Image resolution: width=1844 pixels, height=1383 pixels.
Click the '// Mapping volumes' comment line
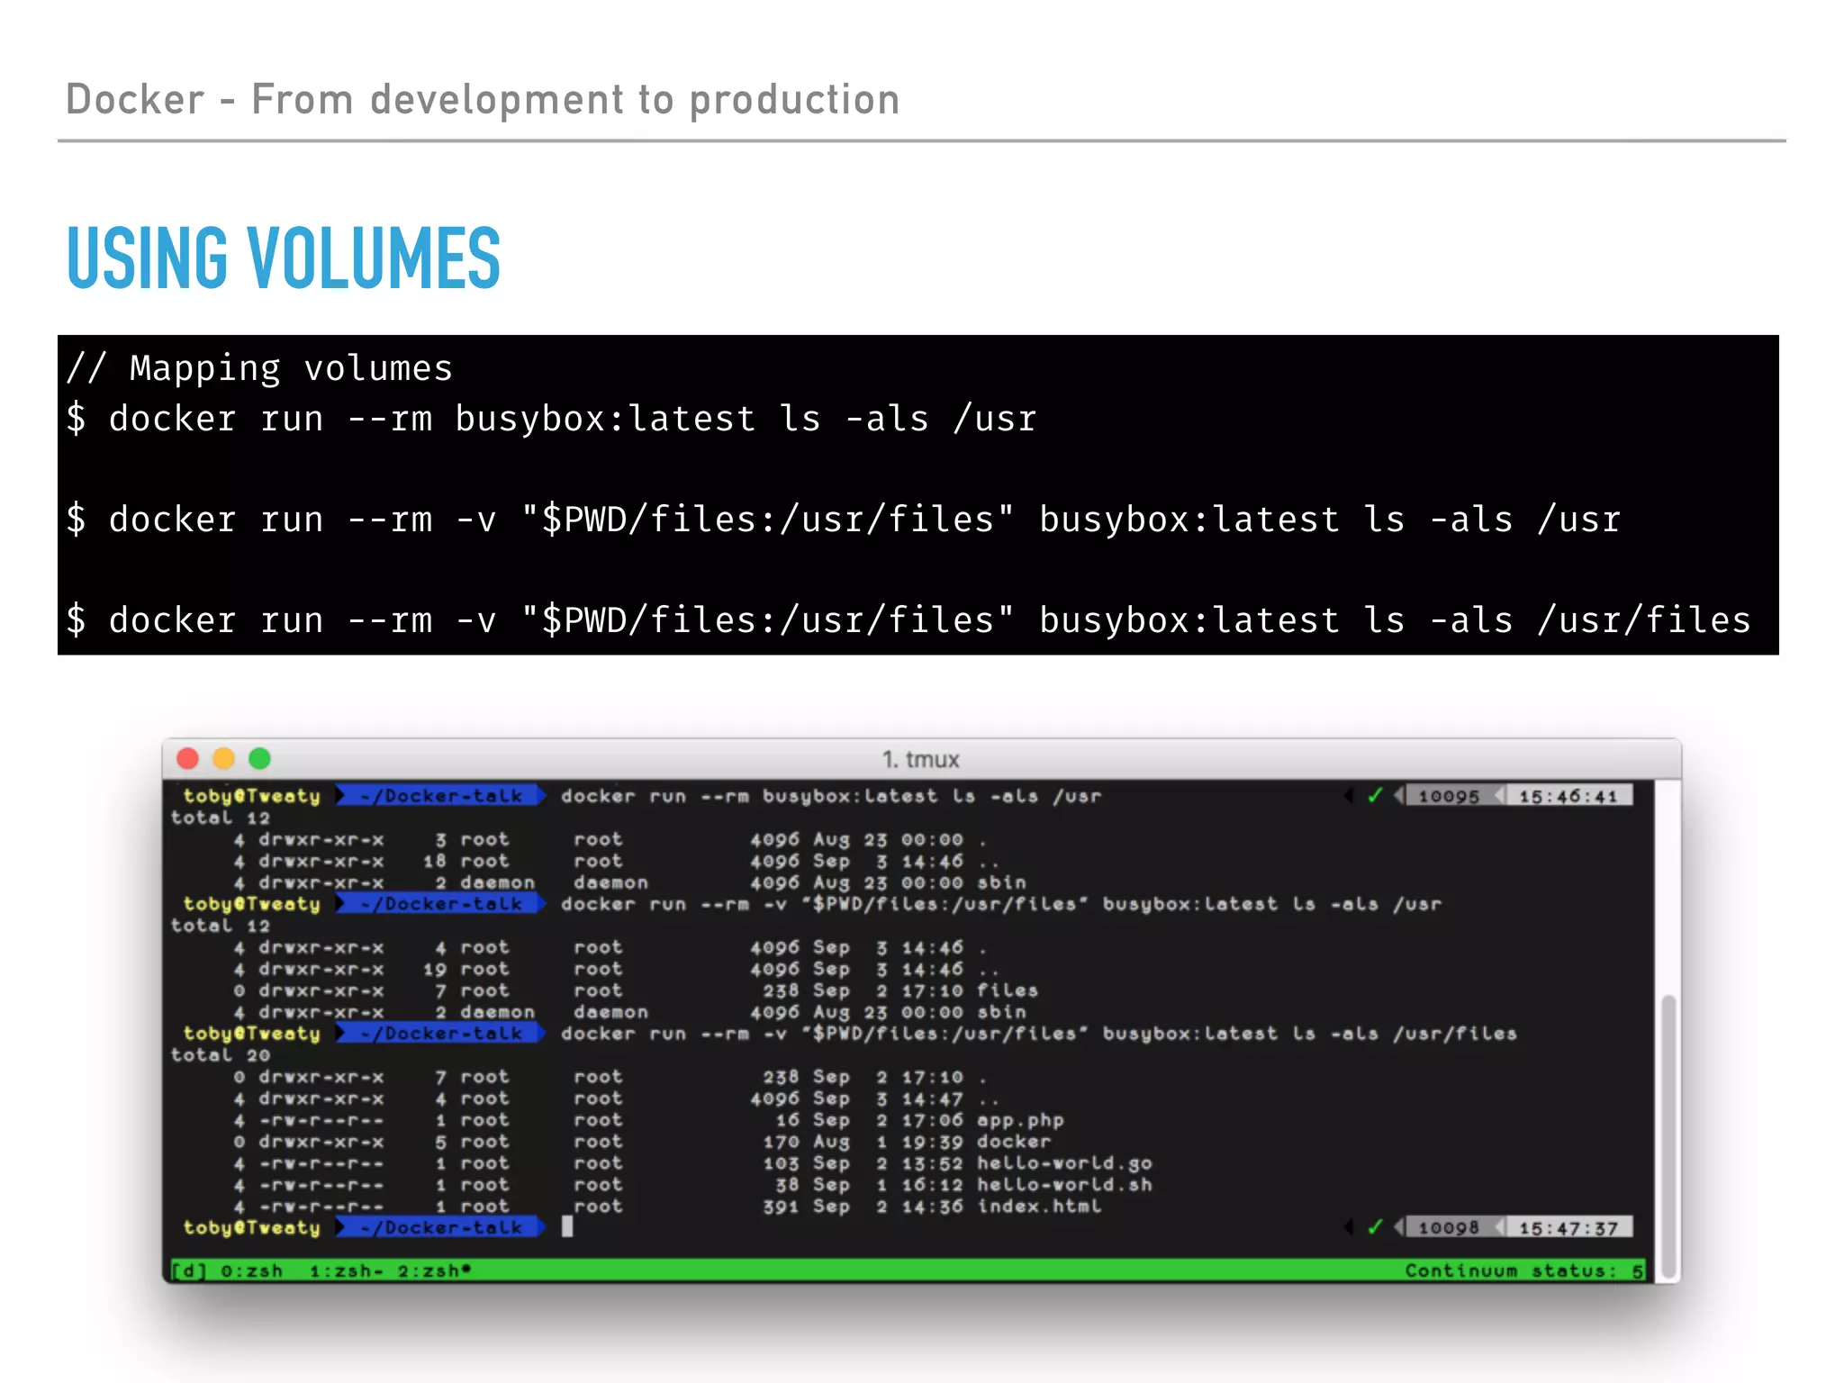pos(259,369)
